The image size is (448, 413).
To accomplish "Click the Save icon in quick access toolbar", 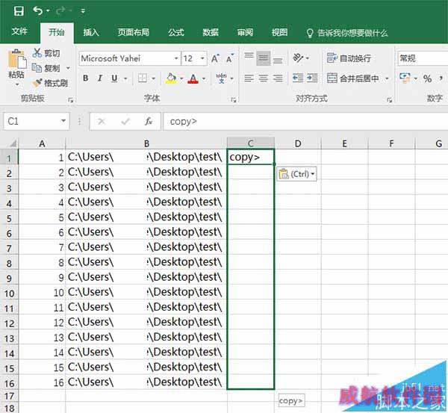I will pyautogui.click(x=19, y=11).
